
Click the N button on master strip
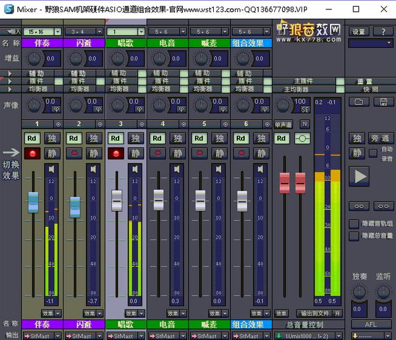pos(305,124)
